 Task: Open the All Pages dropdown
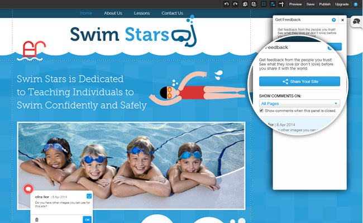(x=299, y=103)
